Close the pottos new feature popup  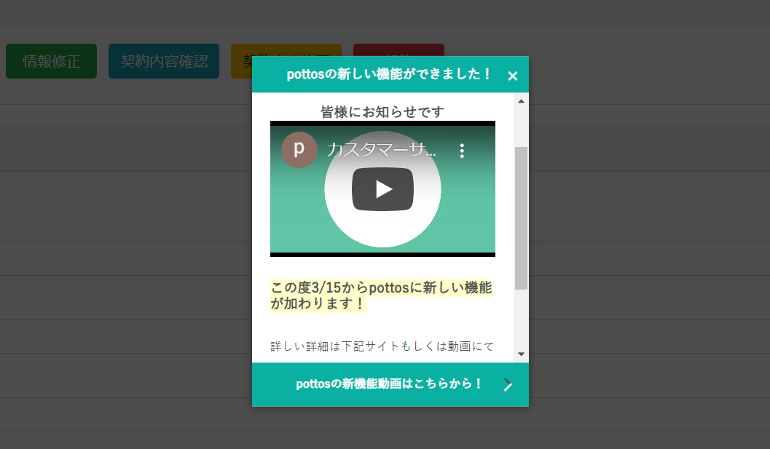tap(513, 76)
